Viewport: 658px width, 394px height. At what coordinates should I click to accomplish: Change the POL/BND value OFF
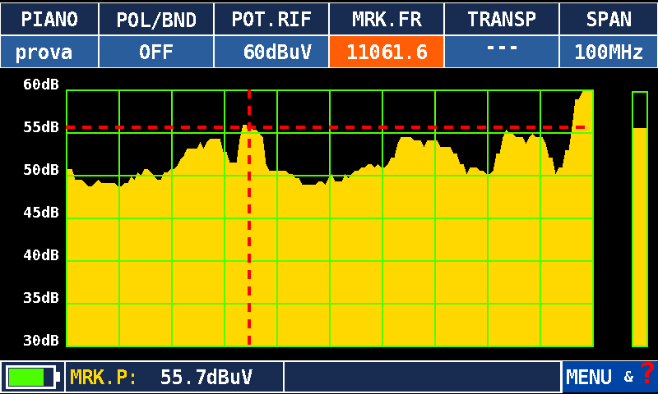(156, 52)
